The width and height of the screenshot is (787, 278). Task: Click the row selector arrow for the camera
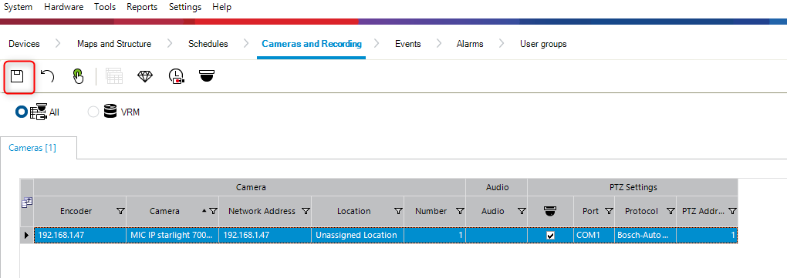tap(26, 236)
